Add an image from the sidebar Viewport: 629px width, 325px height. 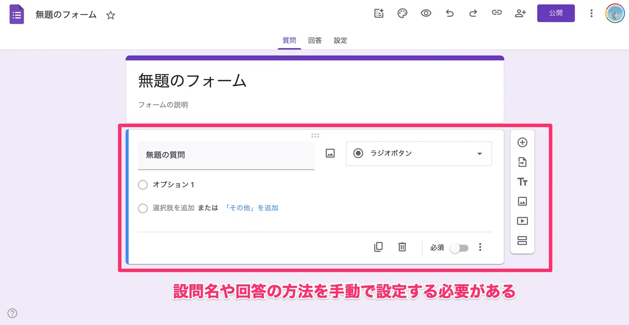coord(522,201)
